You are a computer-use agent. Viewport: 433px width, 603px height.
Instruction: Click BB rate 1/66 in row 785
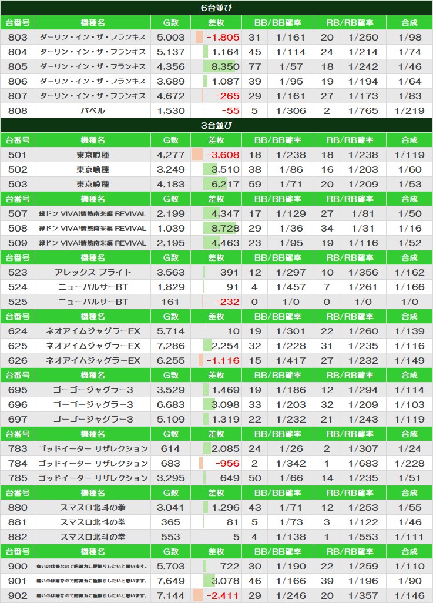click(x=291, y=478)
